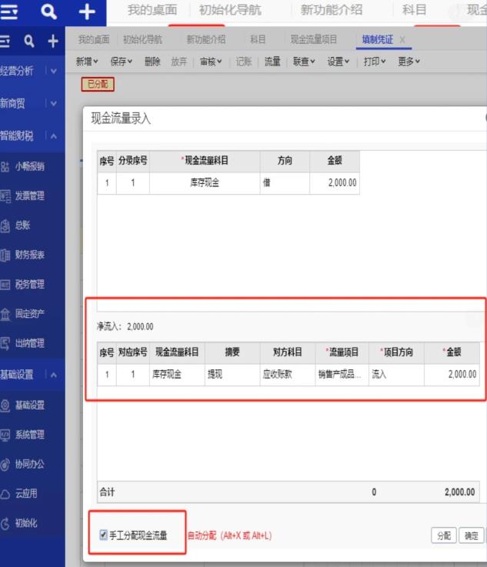Collapse the 智能财税 sidebar section
This screenshot has height=567, width=487.
click(52, 136)
